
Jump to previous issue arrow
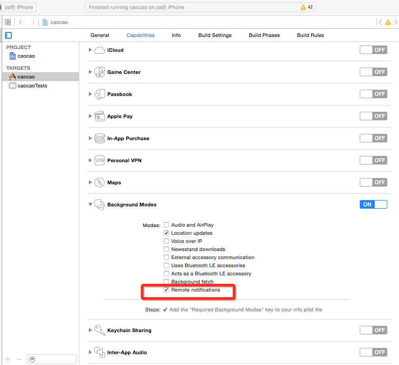click(x=380, y=22)
